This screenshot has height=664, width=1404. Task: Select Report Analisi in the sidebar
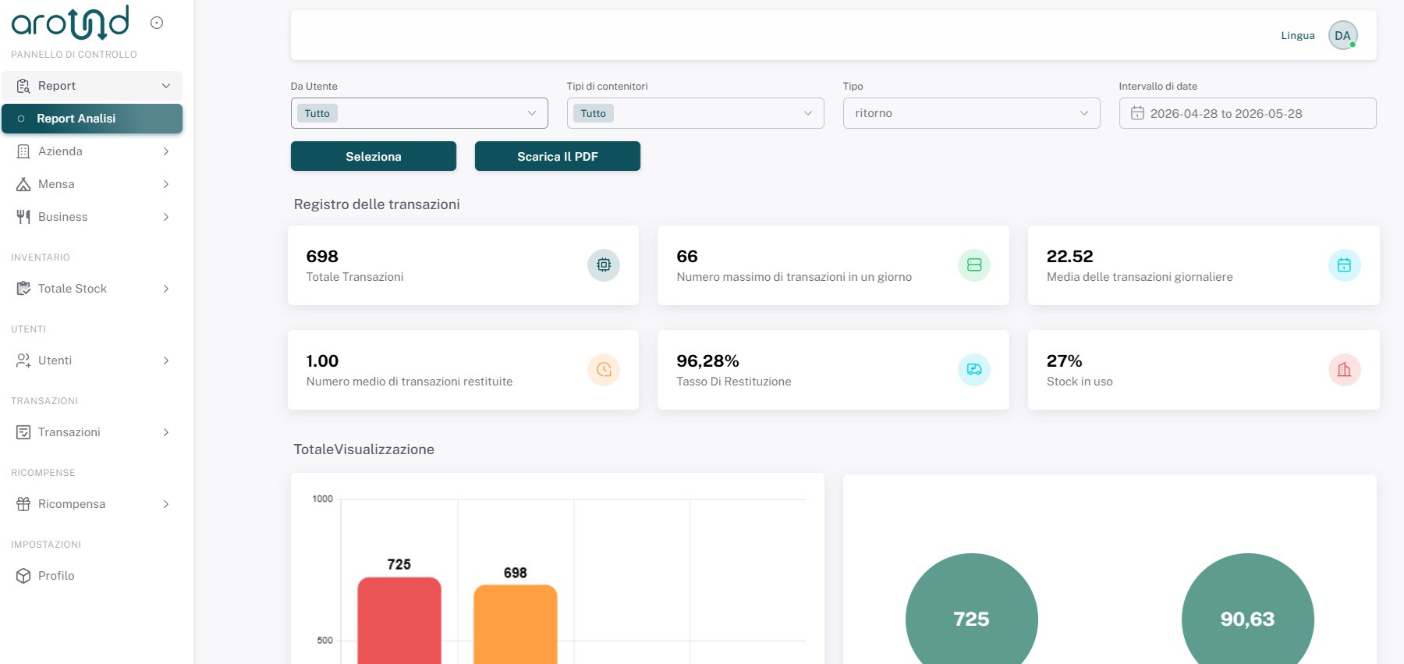tap(92, 119)
